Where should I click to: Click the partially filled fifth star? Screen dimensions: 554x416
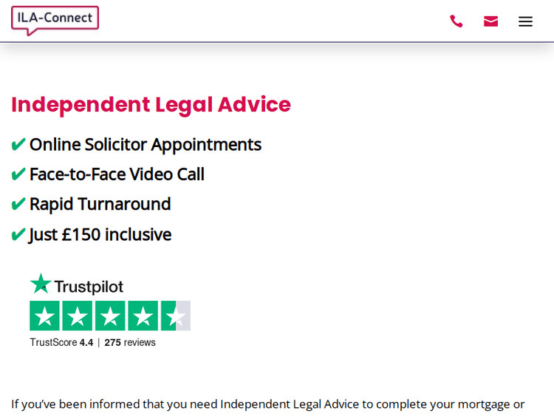(175, 316)
